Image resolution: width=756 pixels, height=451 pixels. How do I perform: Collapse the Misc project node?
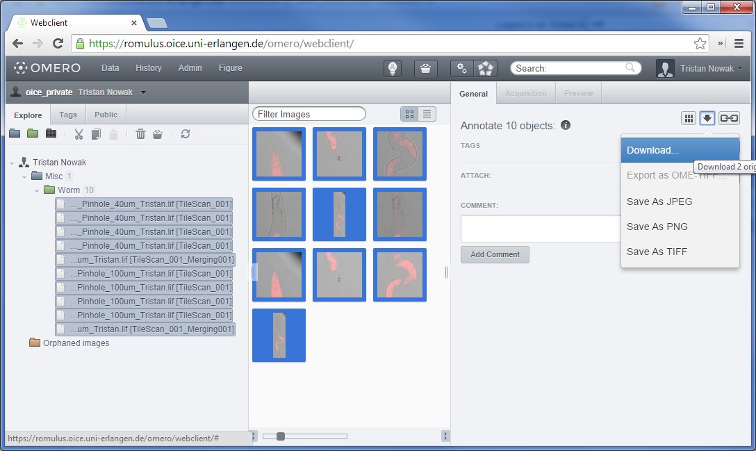tap(24, 177)
